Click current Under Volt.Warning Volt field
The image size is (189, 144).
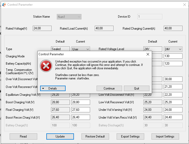click(x=173, y=110)
